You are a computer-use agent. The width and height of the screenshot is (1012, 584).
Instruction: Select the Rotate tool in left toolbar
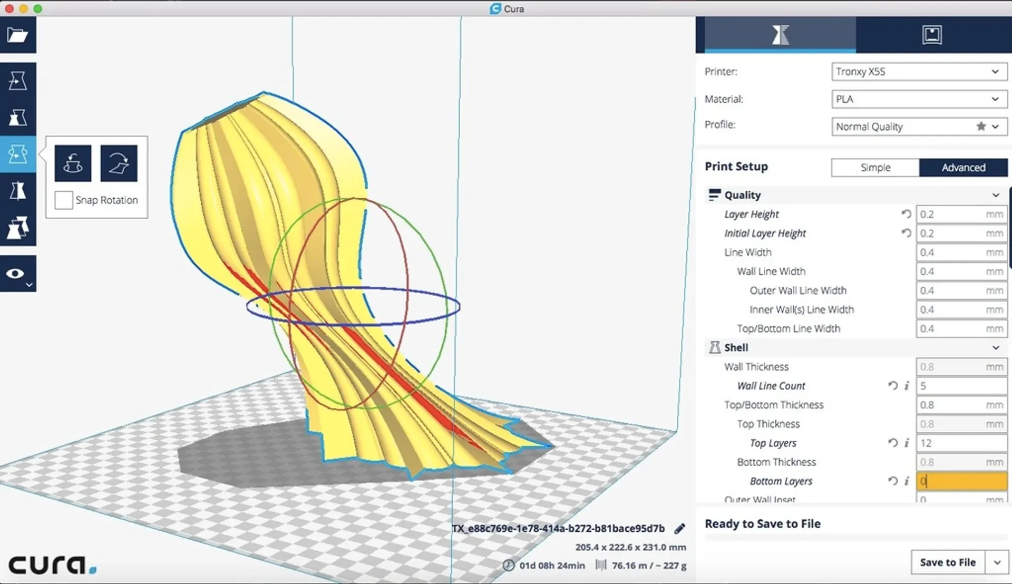18,154
